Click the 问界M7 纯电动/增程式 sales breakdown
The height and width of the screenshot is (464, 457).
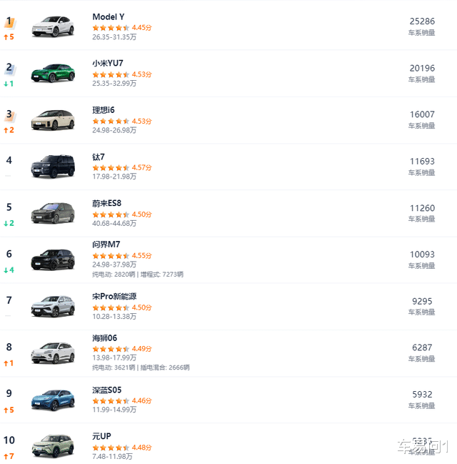[x=137, y=274]
